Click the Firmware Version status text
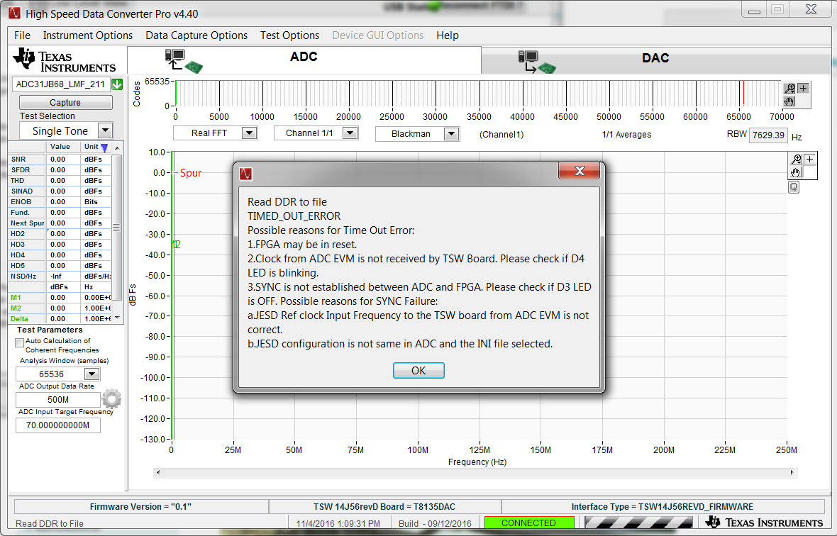Viewport: 837px width, 536px height. coord(140,507)
